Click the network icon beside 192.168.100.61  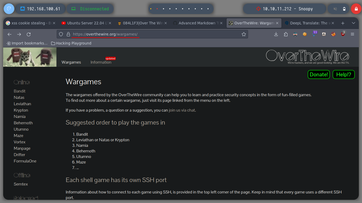click(23, 9)
